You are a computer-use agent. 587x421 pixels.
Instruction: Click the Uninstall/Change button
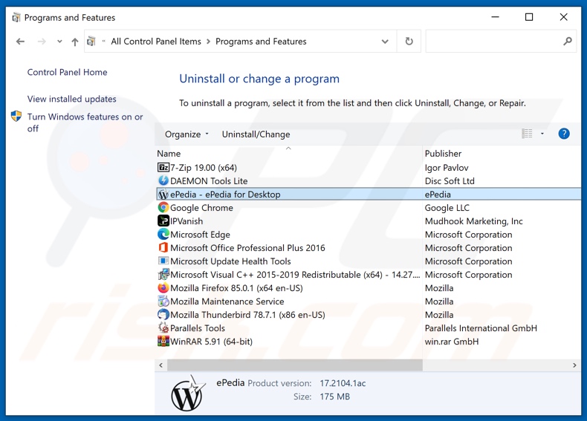256,134
